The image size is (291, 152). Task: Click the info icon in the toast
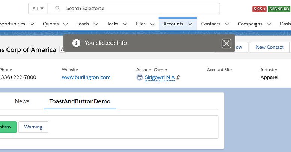(76, 43)
